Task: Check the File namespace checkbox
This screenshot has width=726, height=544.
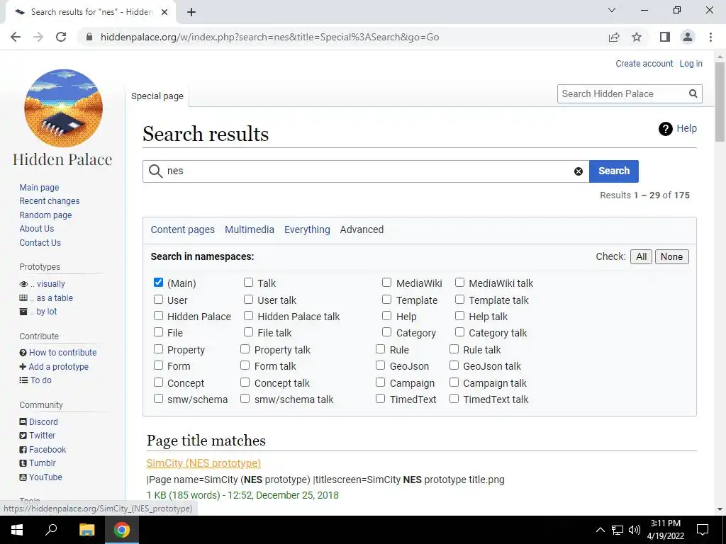Action: [x=158, y=332]
